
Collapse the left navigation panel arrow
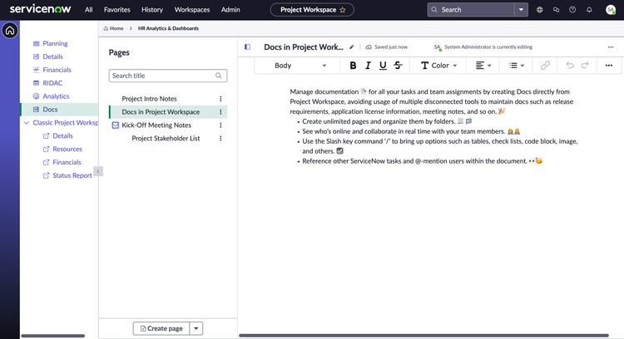coord(98,171)
